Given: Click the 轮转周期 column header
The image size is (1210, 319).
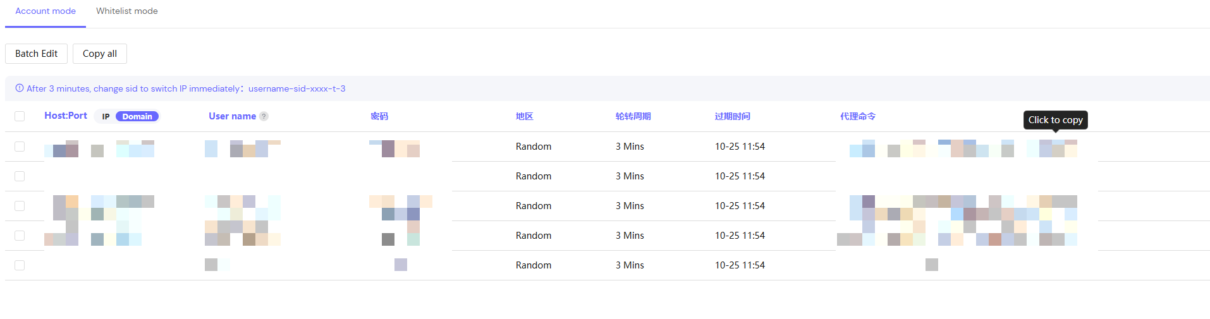Looking at the screenshot, I should (633, 116).
